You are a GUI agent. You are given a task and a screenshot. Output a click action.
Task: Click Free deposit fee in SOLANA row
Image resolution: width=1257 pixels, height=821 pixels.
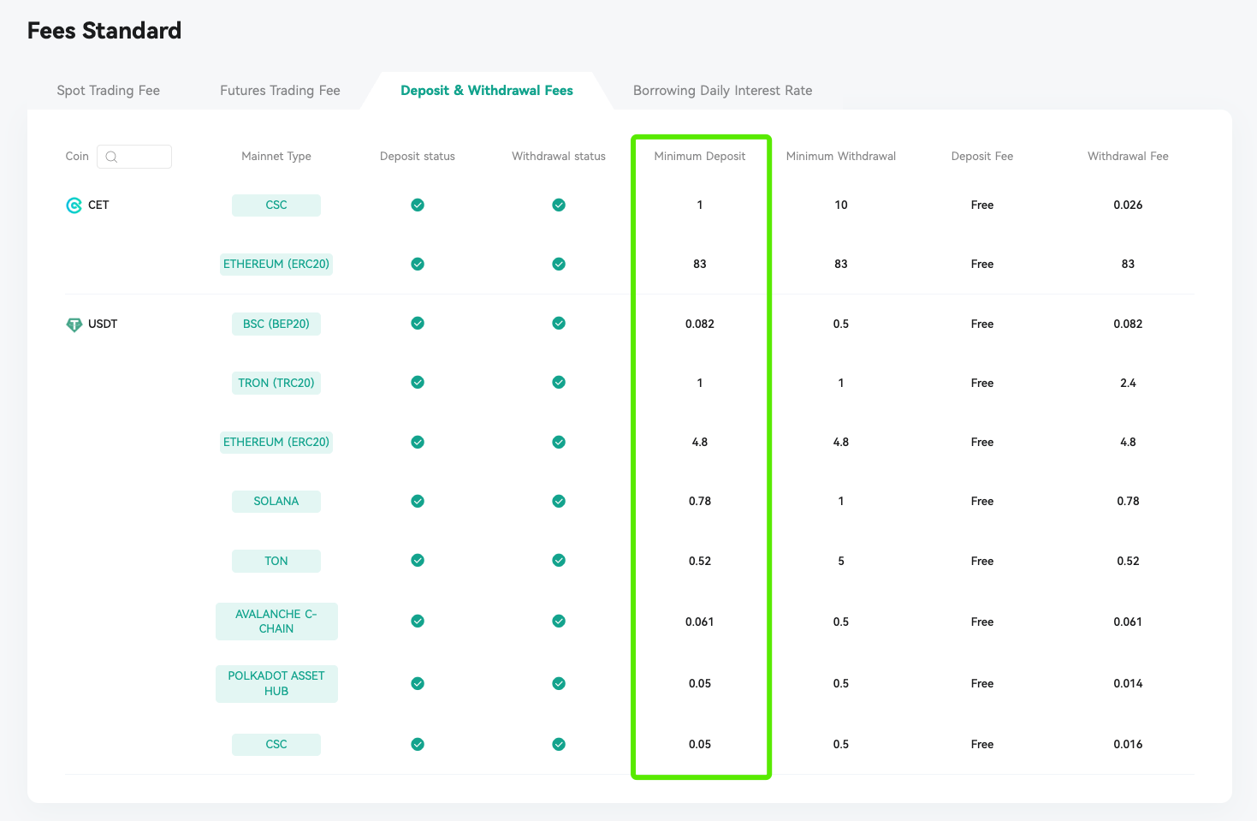click(982, 502)
